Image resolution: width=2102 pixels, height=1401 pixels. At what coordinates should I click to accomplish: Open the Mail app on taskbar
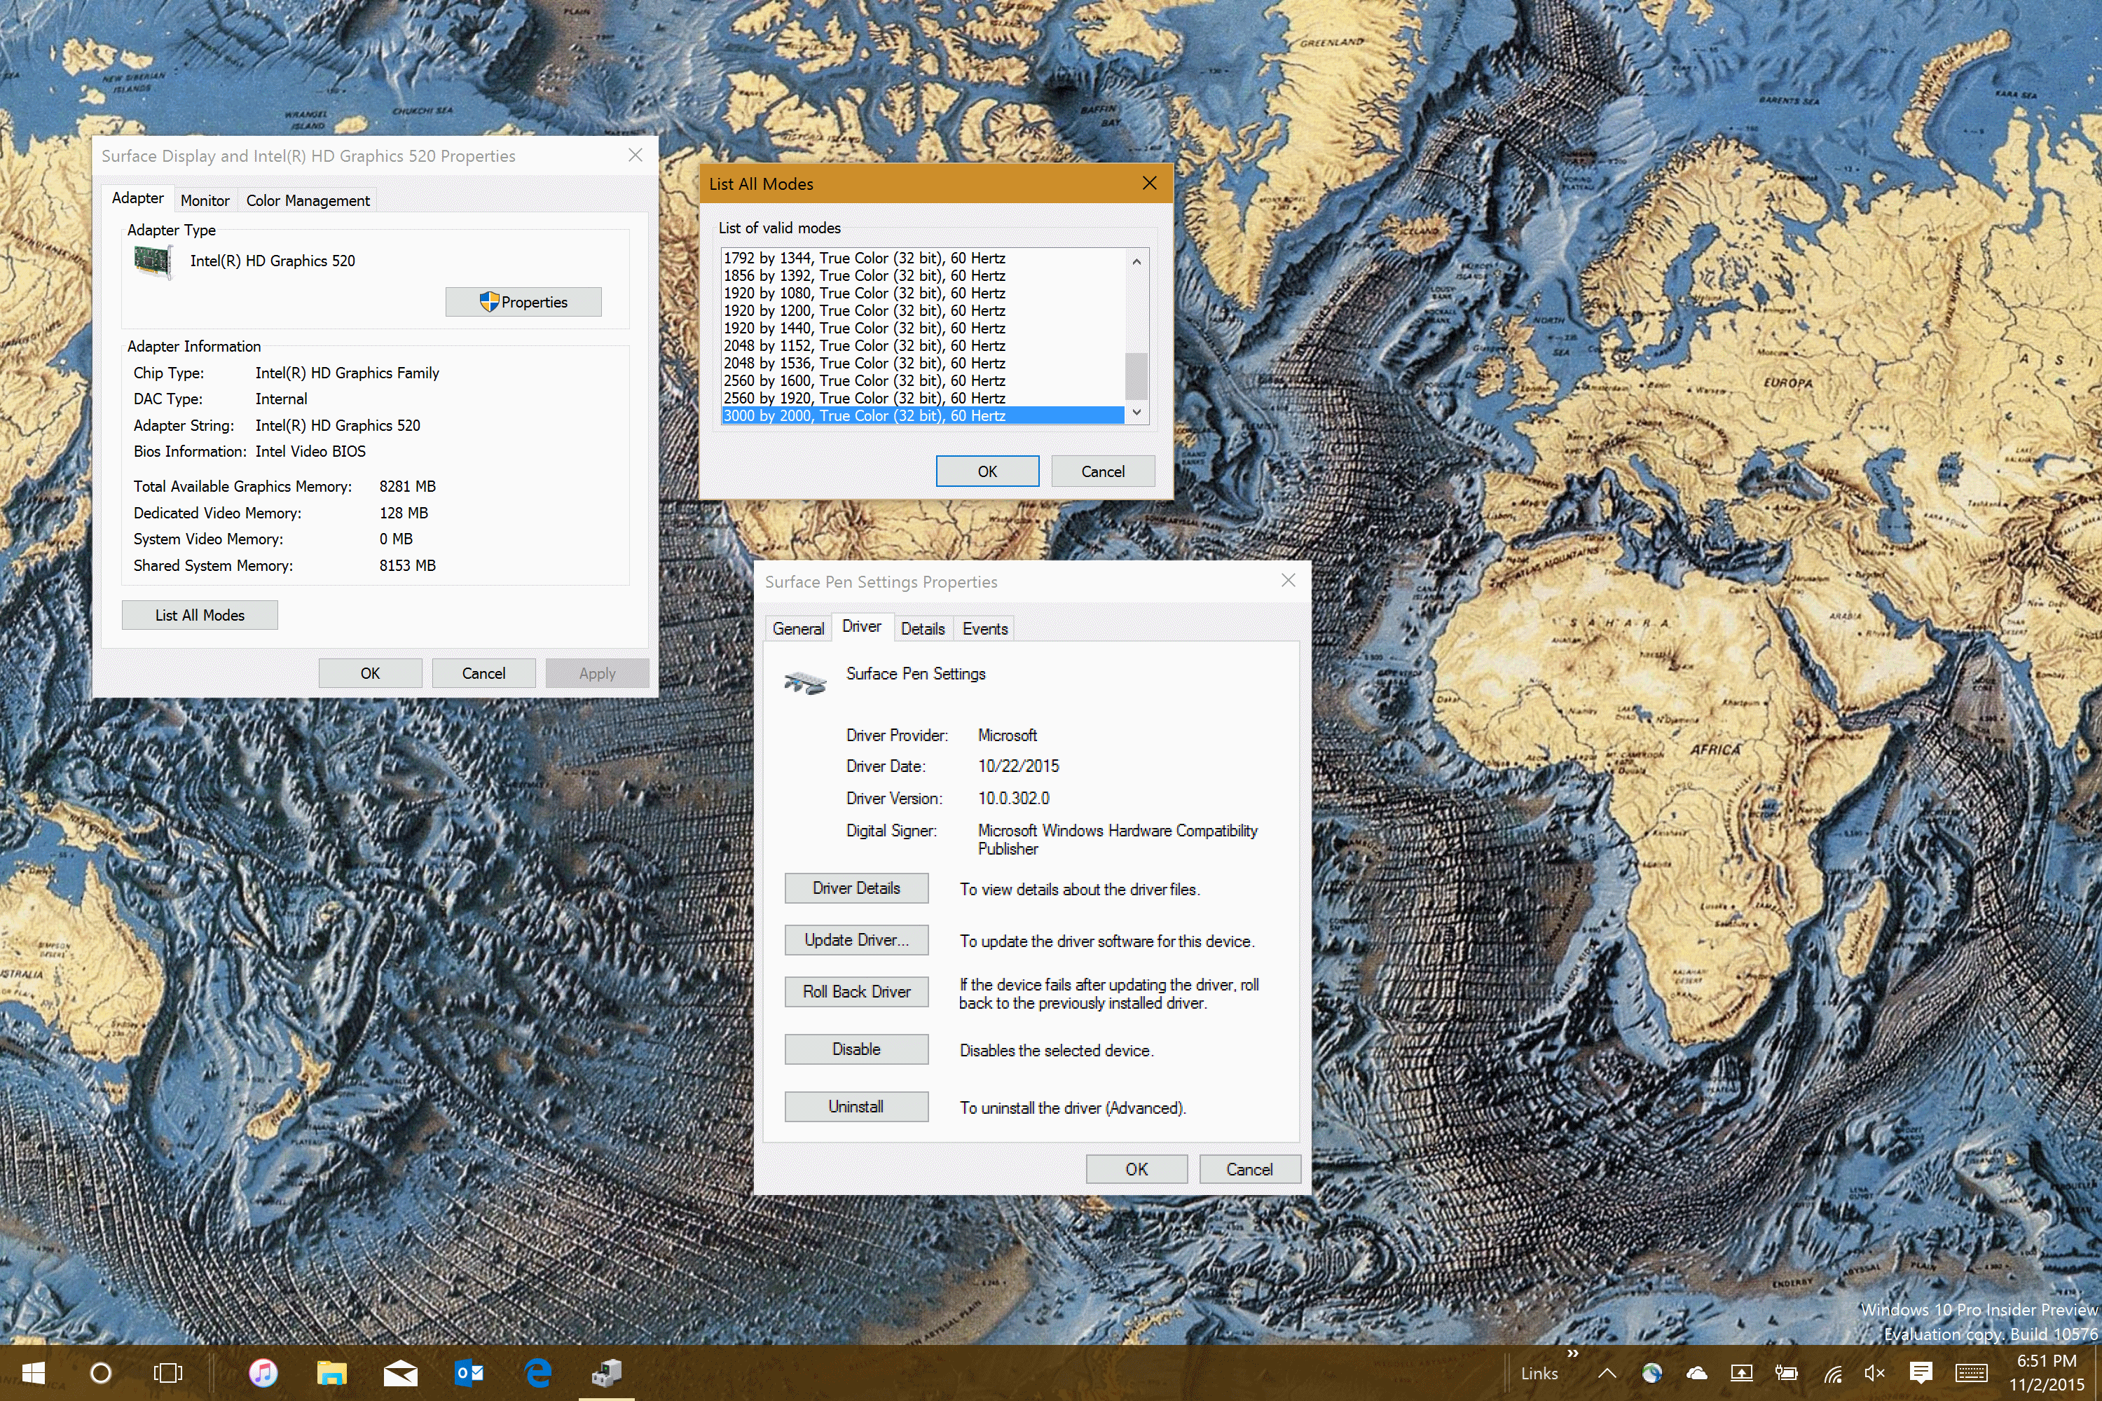click(x=400, y=1372)
